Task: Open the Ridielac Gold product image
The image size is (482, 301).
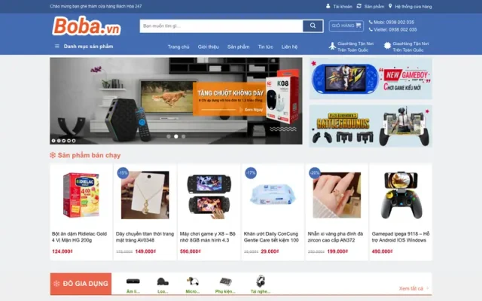Action: coord(81,195)
